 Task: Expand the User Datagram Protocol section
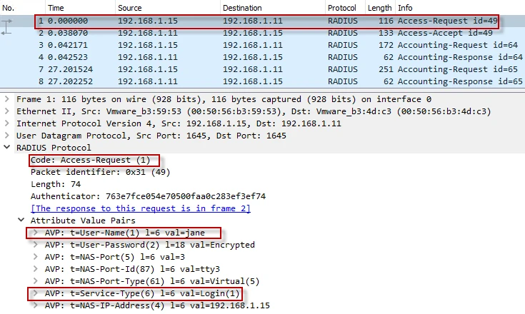8,136
